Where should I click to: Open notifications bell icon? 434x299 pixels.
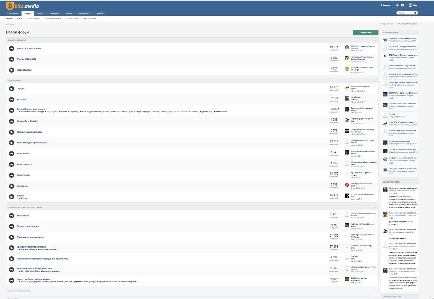click(x=397, y=5)
